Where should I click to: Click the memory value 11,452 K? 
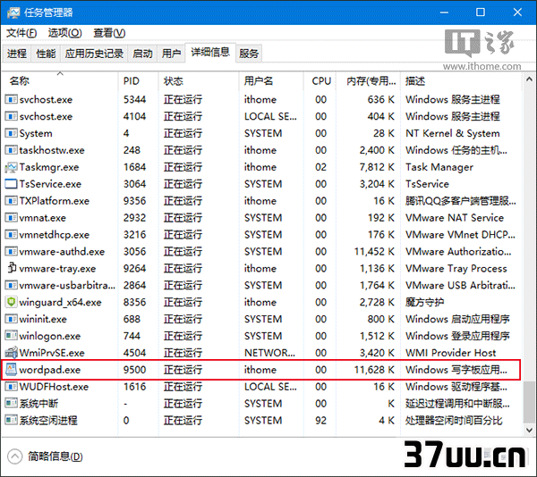tap(374, 252)
